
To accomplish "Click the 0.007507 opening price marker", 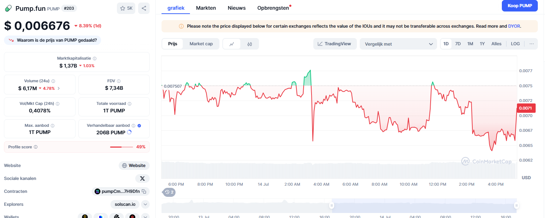I will tap(172, 86).
